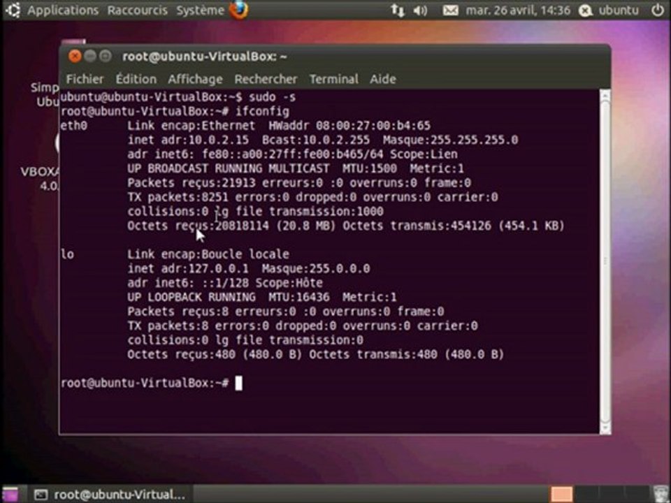Click the VBOXA desktop icon label
671x503 pixels.
40,179
